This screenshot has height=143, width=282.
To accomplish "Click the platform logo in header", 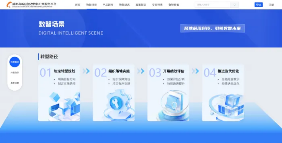I will tap(32, 5).
